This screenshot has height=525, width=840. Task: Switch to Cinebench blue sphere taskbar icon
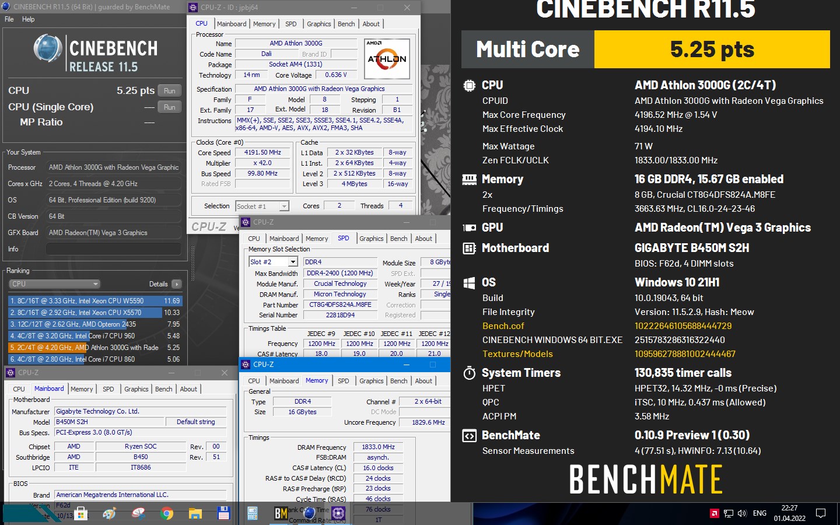(310, 513)
